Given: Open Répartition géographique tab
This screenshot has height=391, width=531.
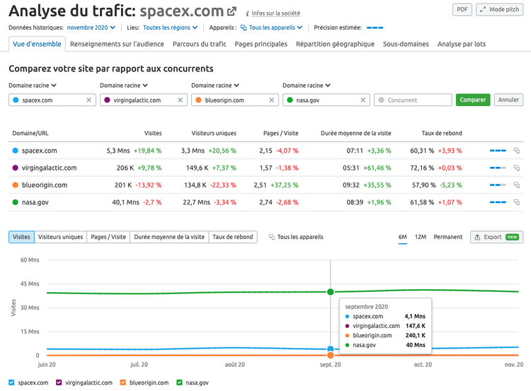Looking at the screenshot, I should [336, 44].
